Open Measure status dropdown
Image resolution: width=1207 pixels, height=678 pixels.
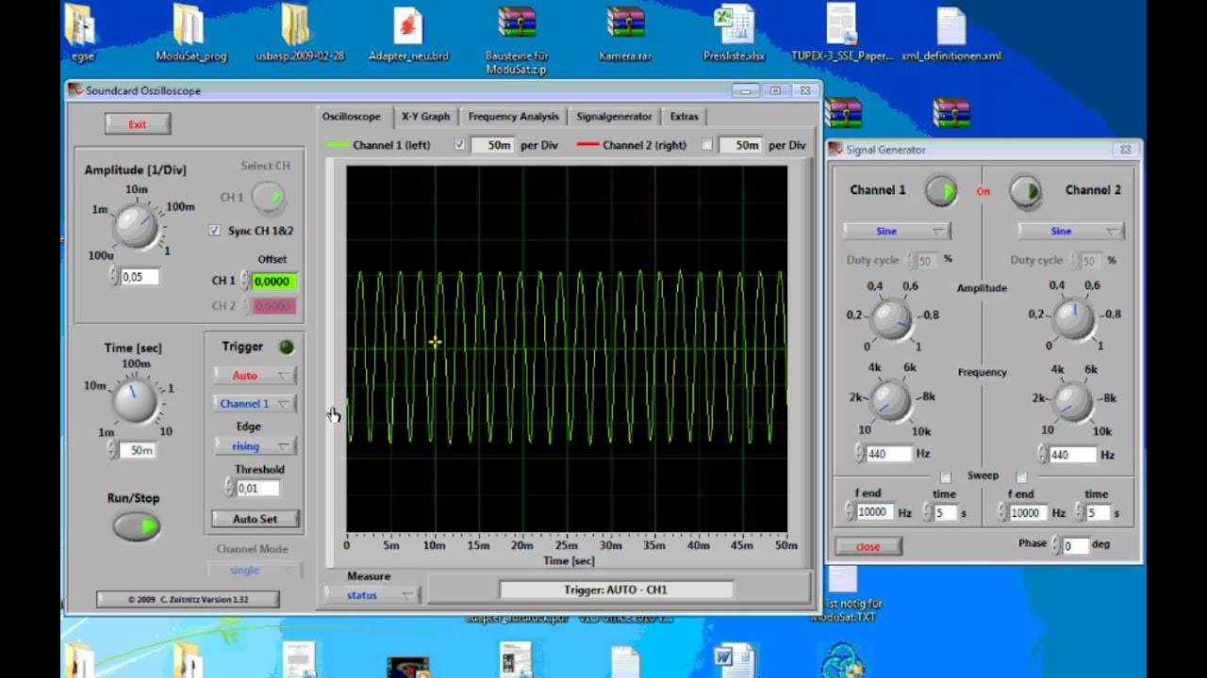371,595
